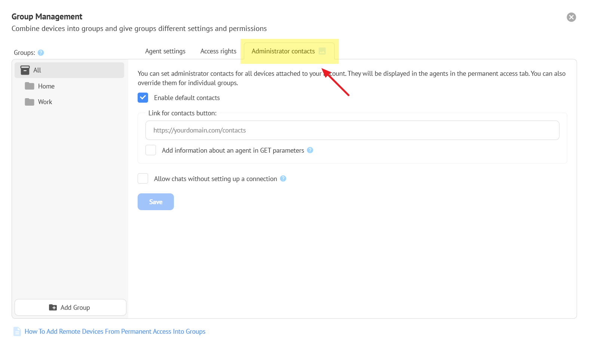The height and width of the screenshot is (349, 589).
Task: Select the Administrator contacts tab
Action: click(283, 51)
